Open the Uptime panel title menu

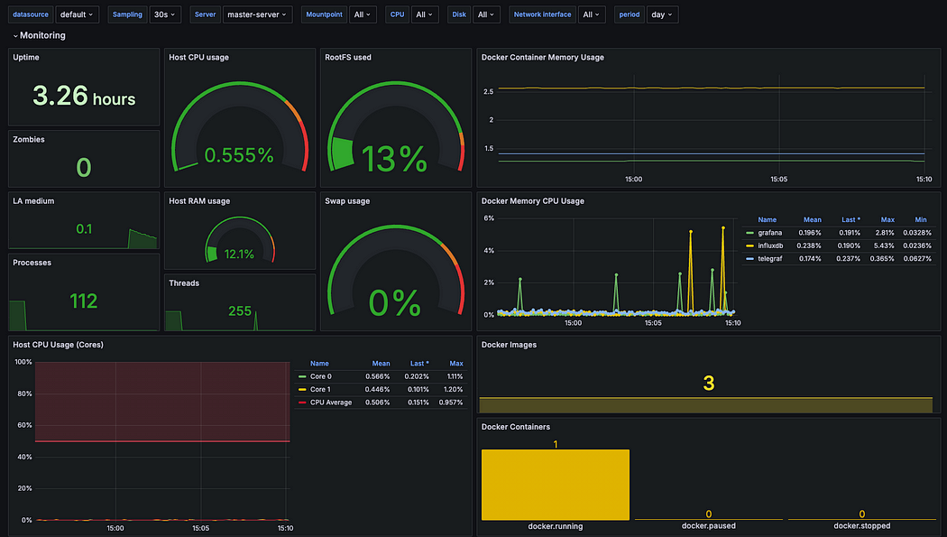pyautogui.click(x=26, y=58)
